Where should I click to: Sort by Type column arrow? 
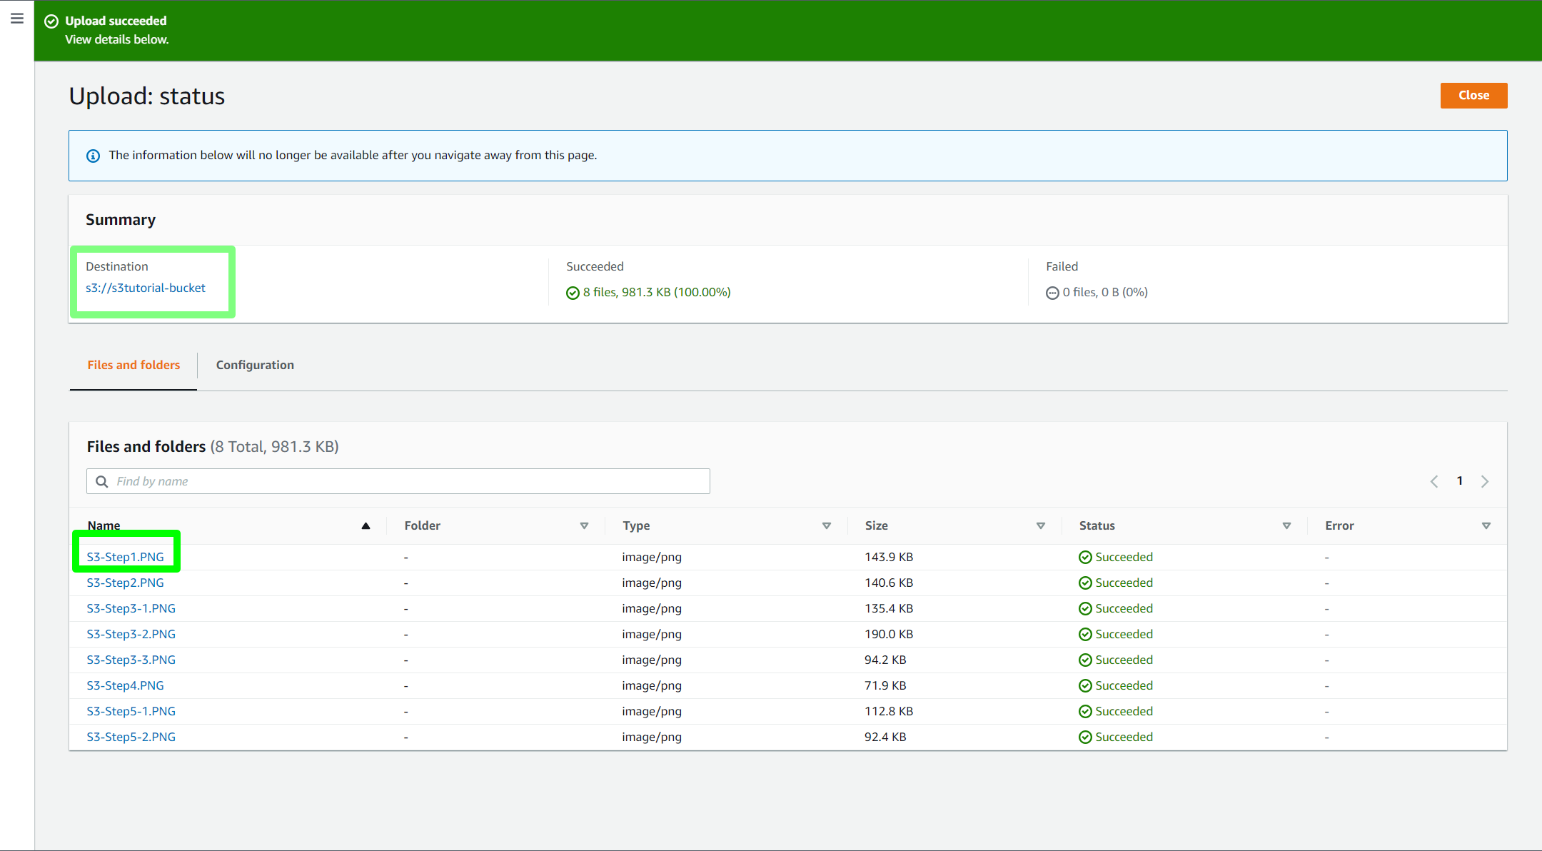[827, 525]
